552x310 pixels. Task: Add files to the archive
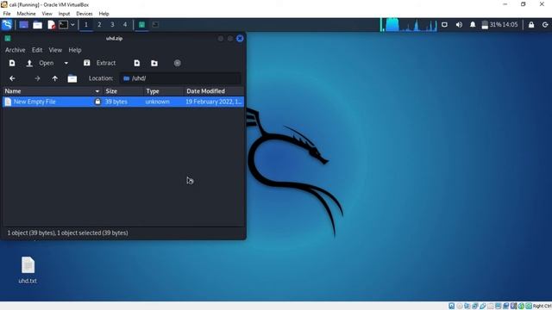point(137,63)
